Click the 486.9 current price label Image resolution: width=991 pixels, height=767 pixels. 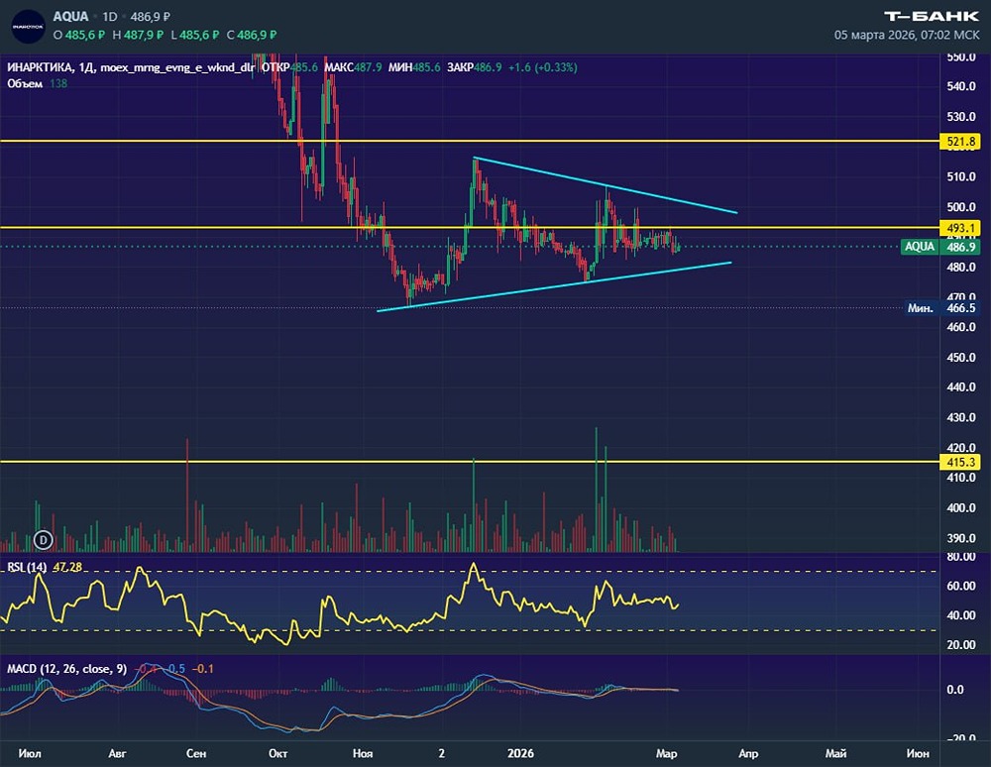(960, 247)
